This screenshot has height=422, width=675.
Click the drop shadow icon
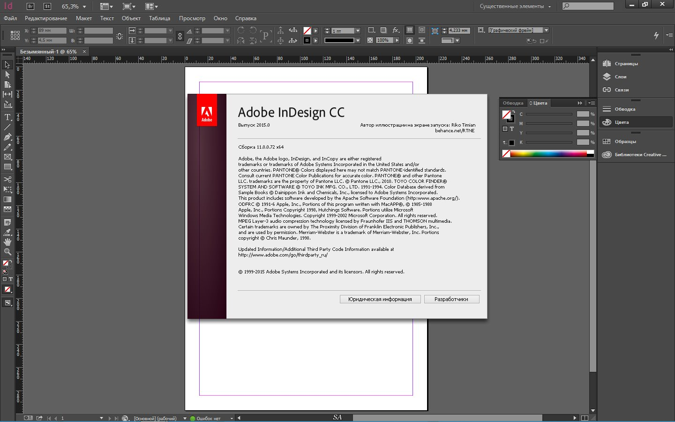[x=383, y=30]
